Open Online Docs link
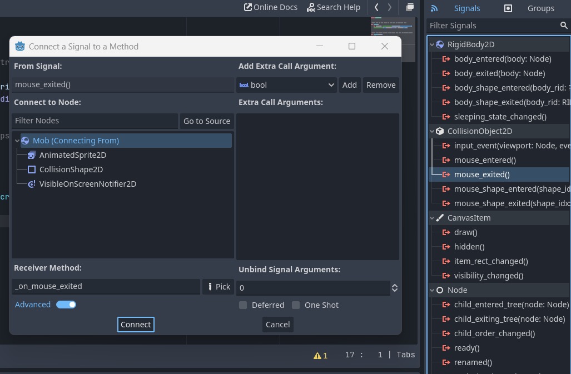Image resolution: width=571 pixels, height=374 pixels. click(x=271, y=7)
